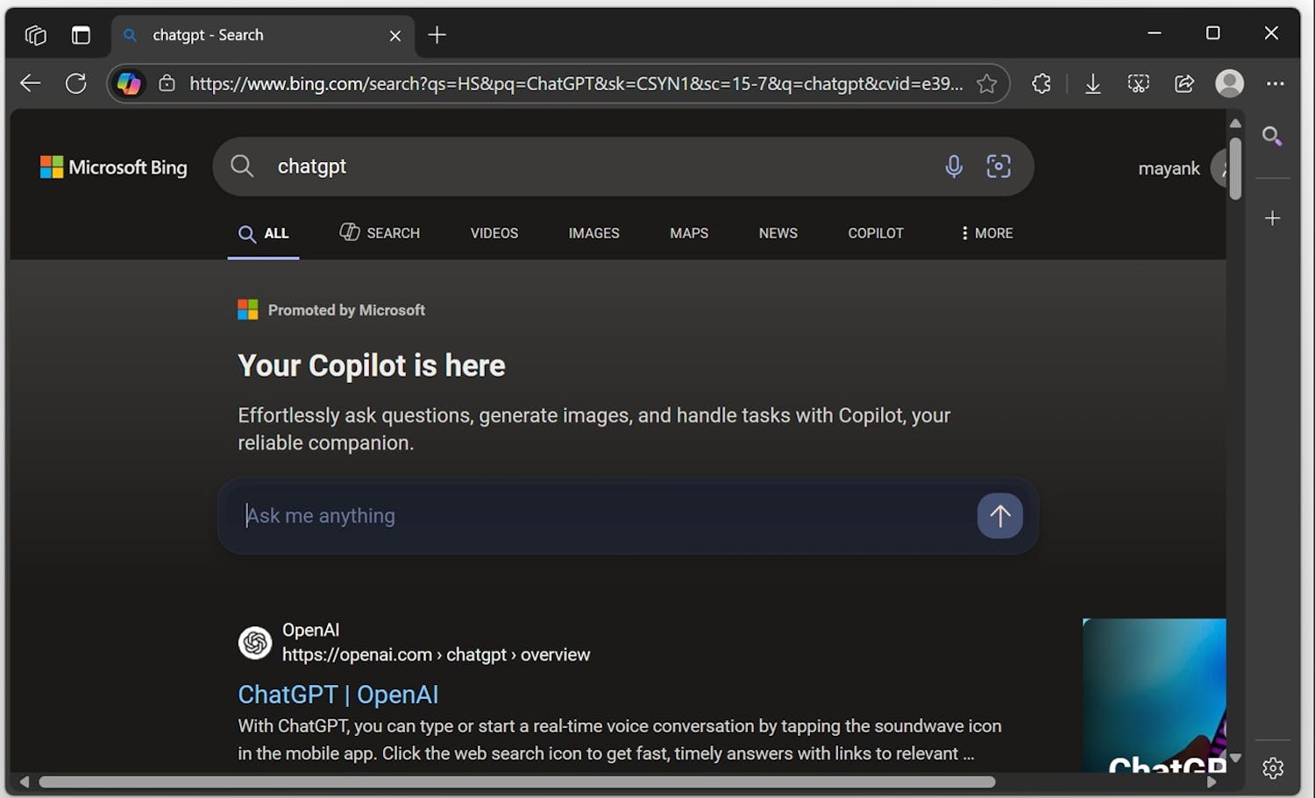Click the sidebar search icon on right edge
This screenshot has height=798, width=1315.
tap(1273, 137)
